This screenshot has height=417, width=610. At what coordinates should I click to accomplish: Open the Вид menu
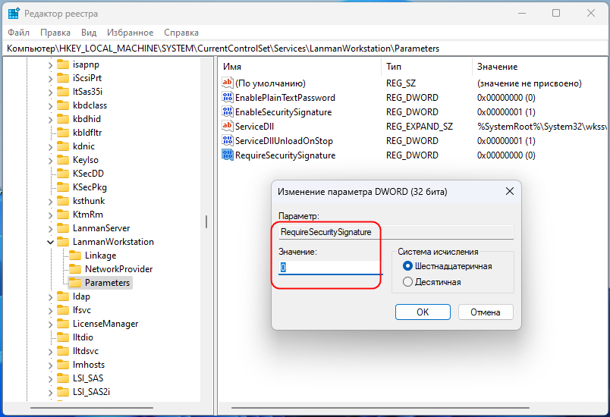pyautogui.click(x=89, y=33)
